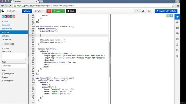Close the preview pane X button
Screen dimensions: 186x104
(x=171, y=16)
